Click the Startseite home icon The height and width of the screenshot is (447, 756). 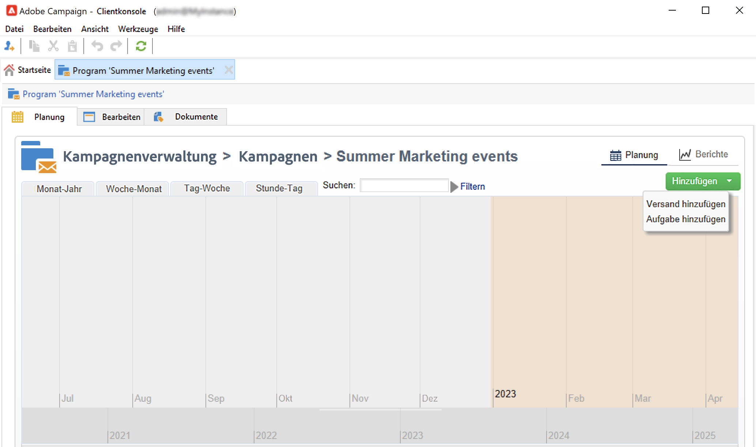pos(10,70)
